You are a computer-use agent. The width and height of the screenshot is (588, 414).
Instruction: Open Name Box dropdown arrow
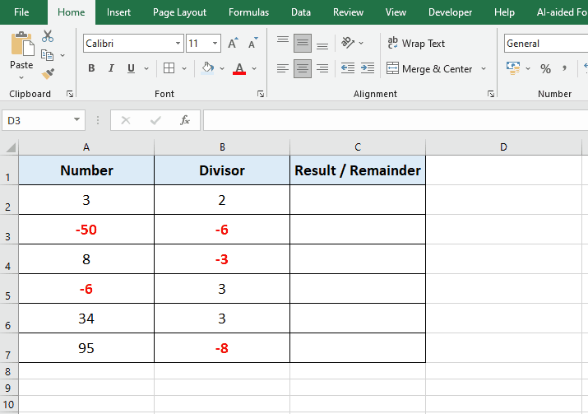click(x=76, y=119)
